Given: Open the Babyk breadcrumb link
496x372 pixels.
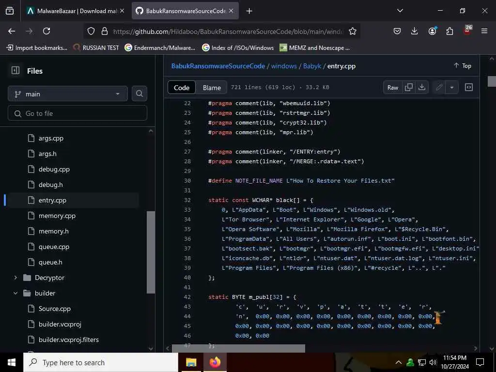Looking at the screenshot, I should [x=312, y=66].
